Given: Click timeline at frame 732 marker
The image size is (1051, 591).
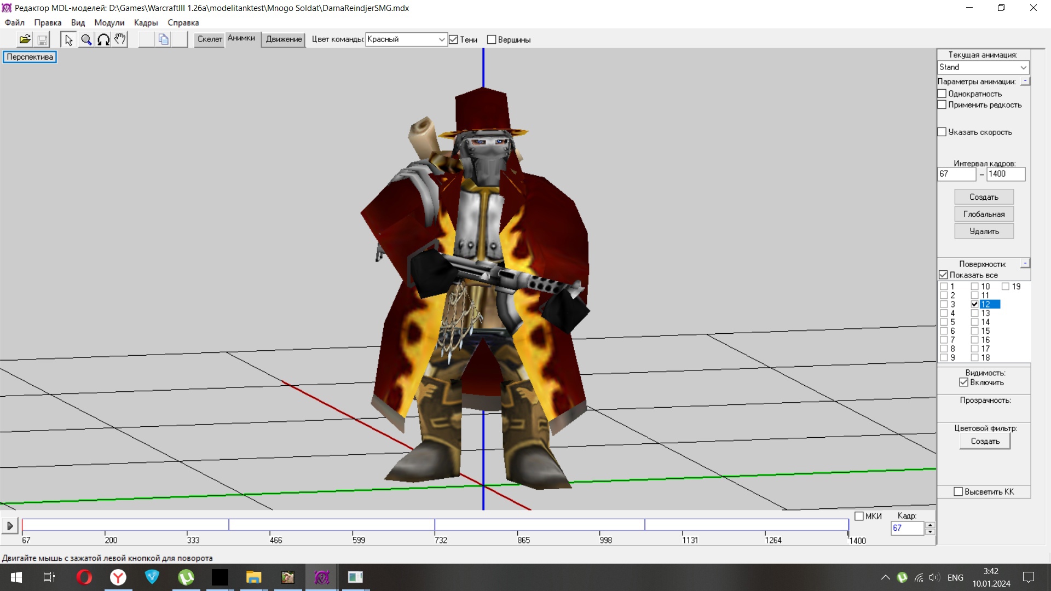Looking at the screenshot, I should [x=435, y=525].
